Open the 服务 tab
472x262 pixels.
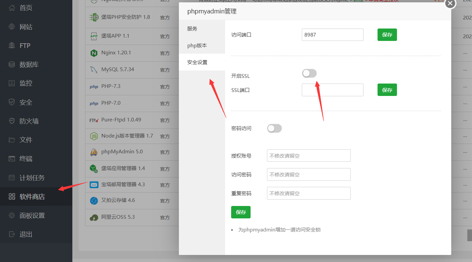point(202,29)
